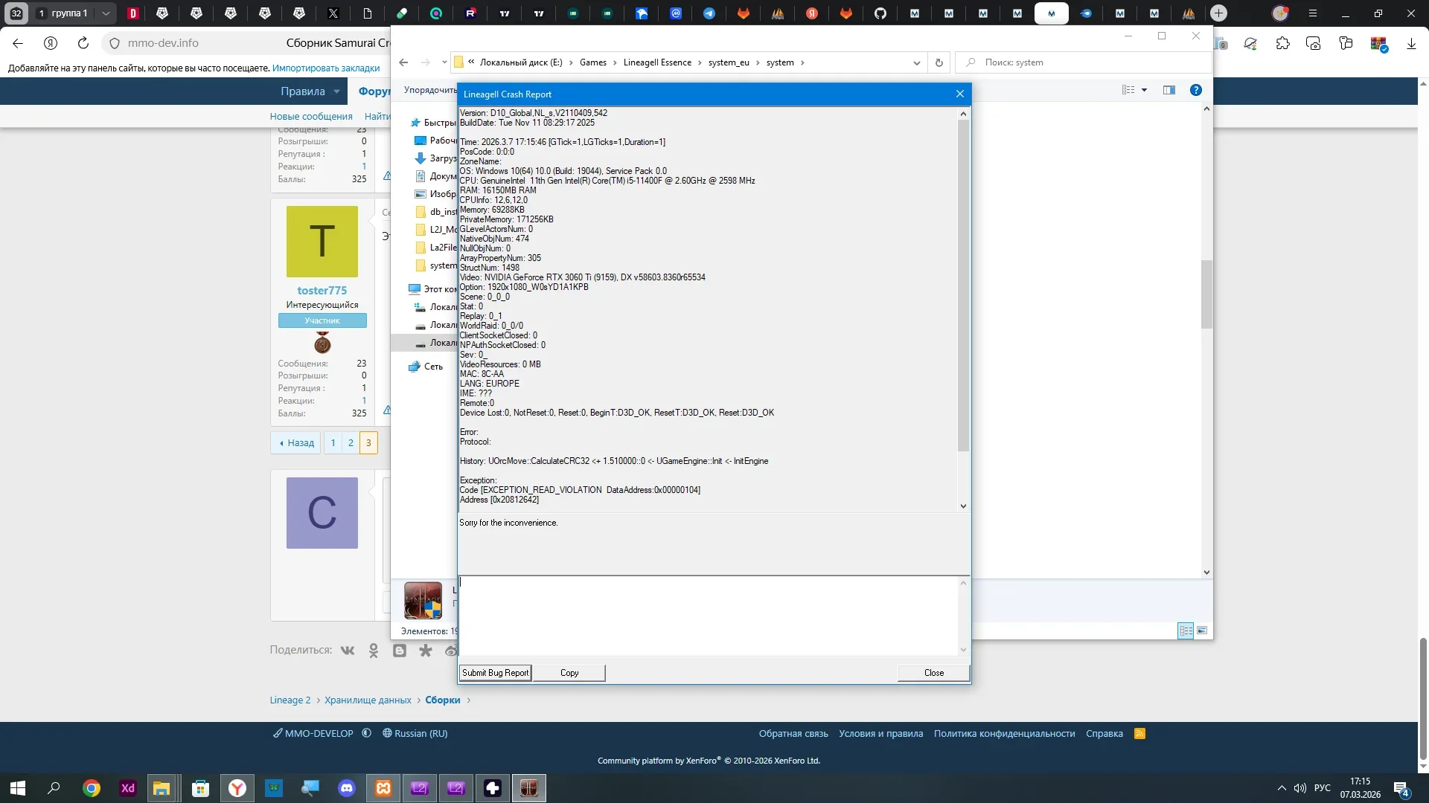Open Explorer recent locations dropdown
1429x803 pixels.
[x=444, y=62]
